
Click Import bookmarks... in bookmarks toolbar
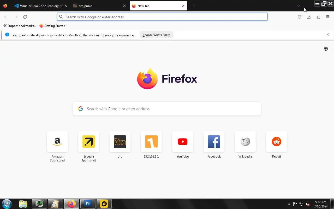coord(20,26)
